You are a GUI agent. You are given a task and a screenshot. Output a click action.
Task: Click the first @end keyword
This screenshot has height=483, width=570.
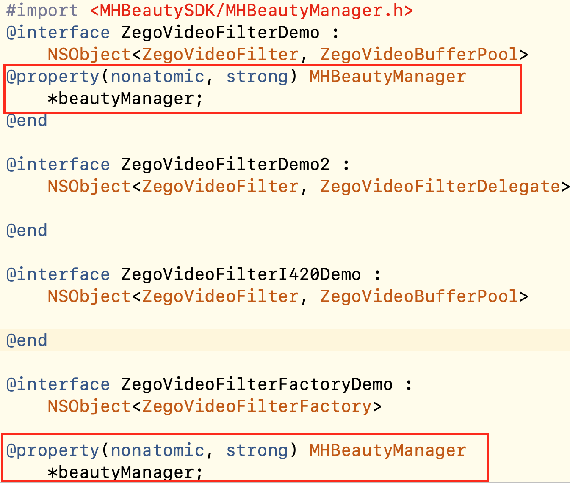(27, 121)
